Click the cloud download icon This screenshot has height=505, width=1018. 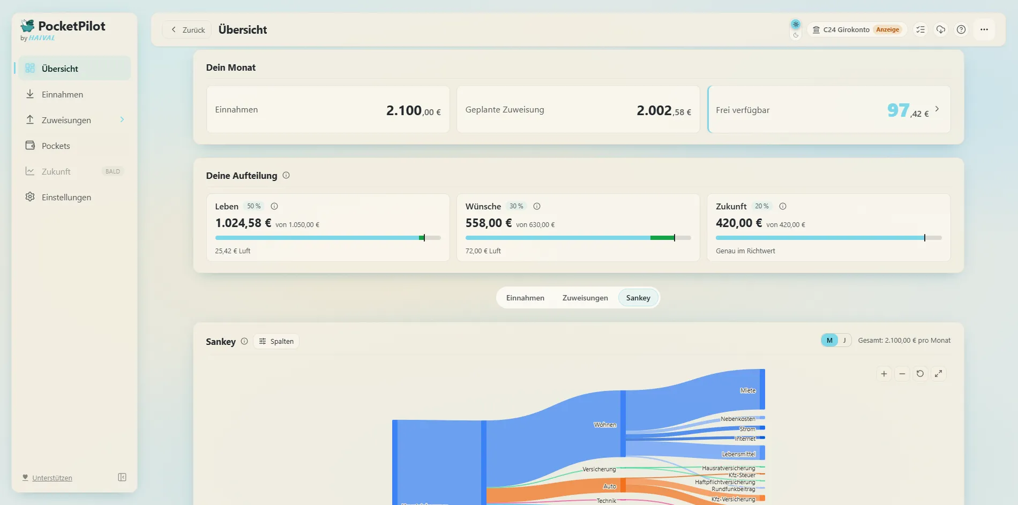pos(941,29)
